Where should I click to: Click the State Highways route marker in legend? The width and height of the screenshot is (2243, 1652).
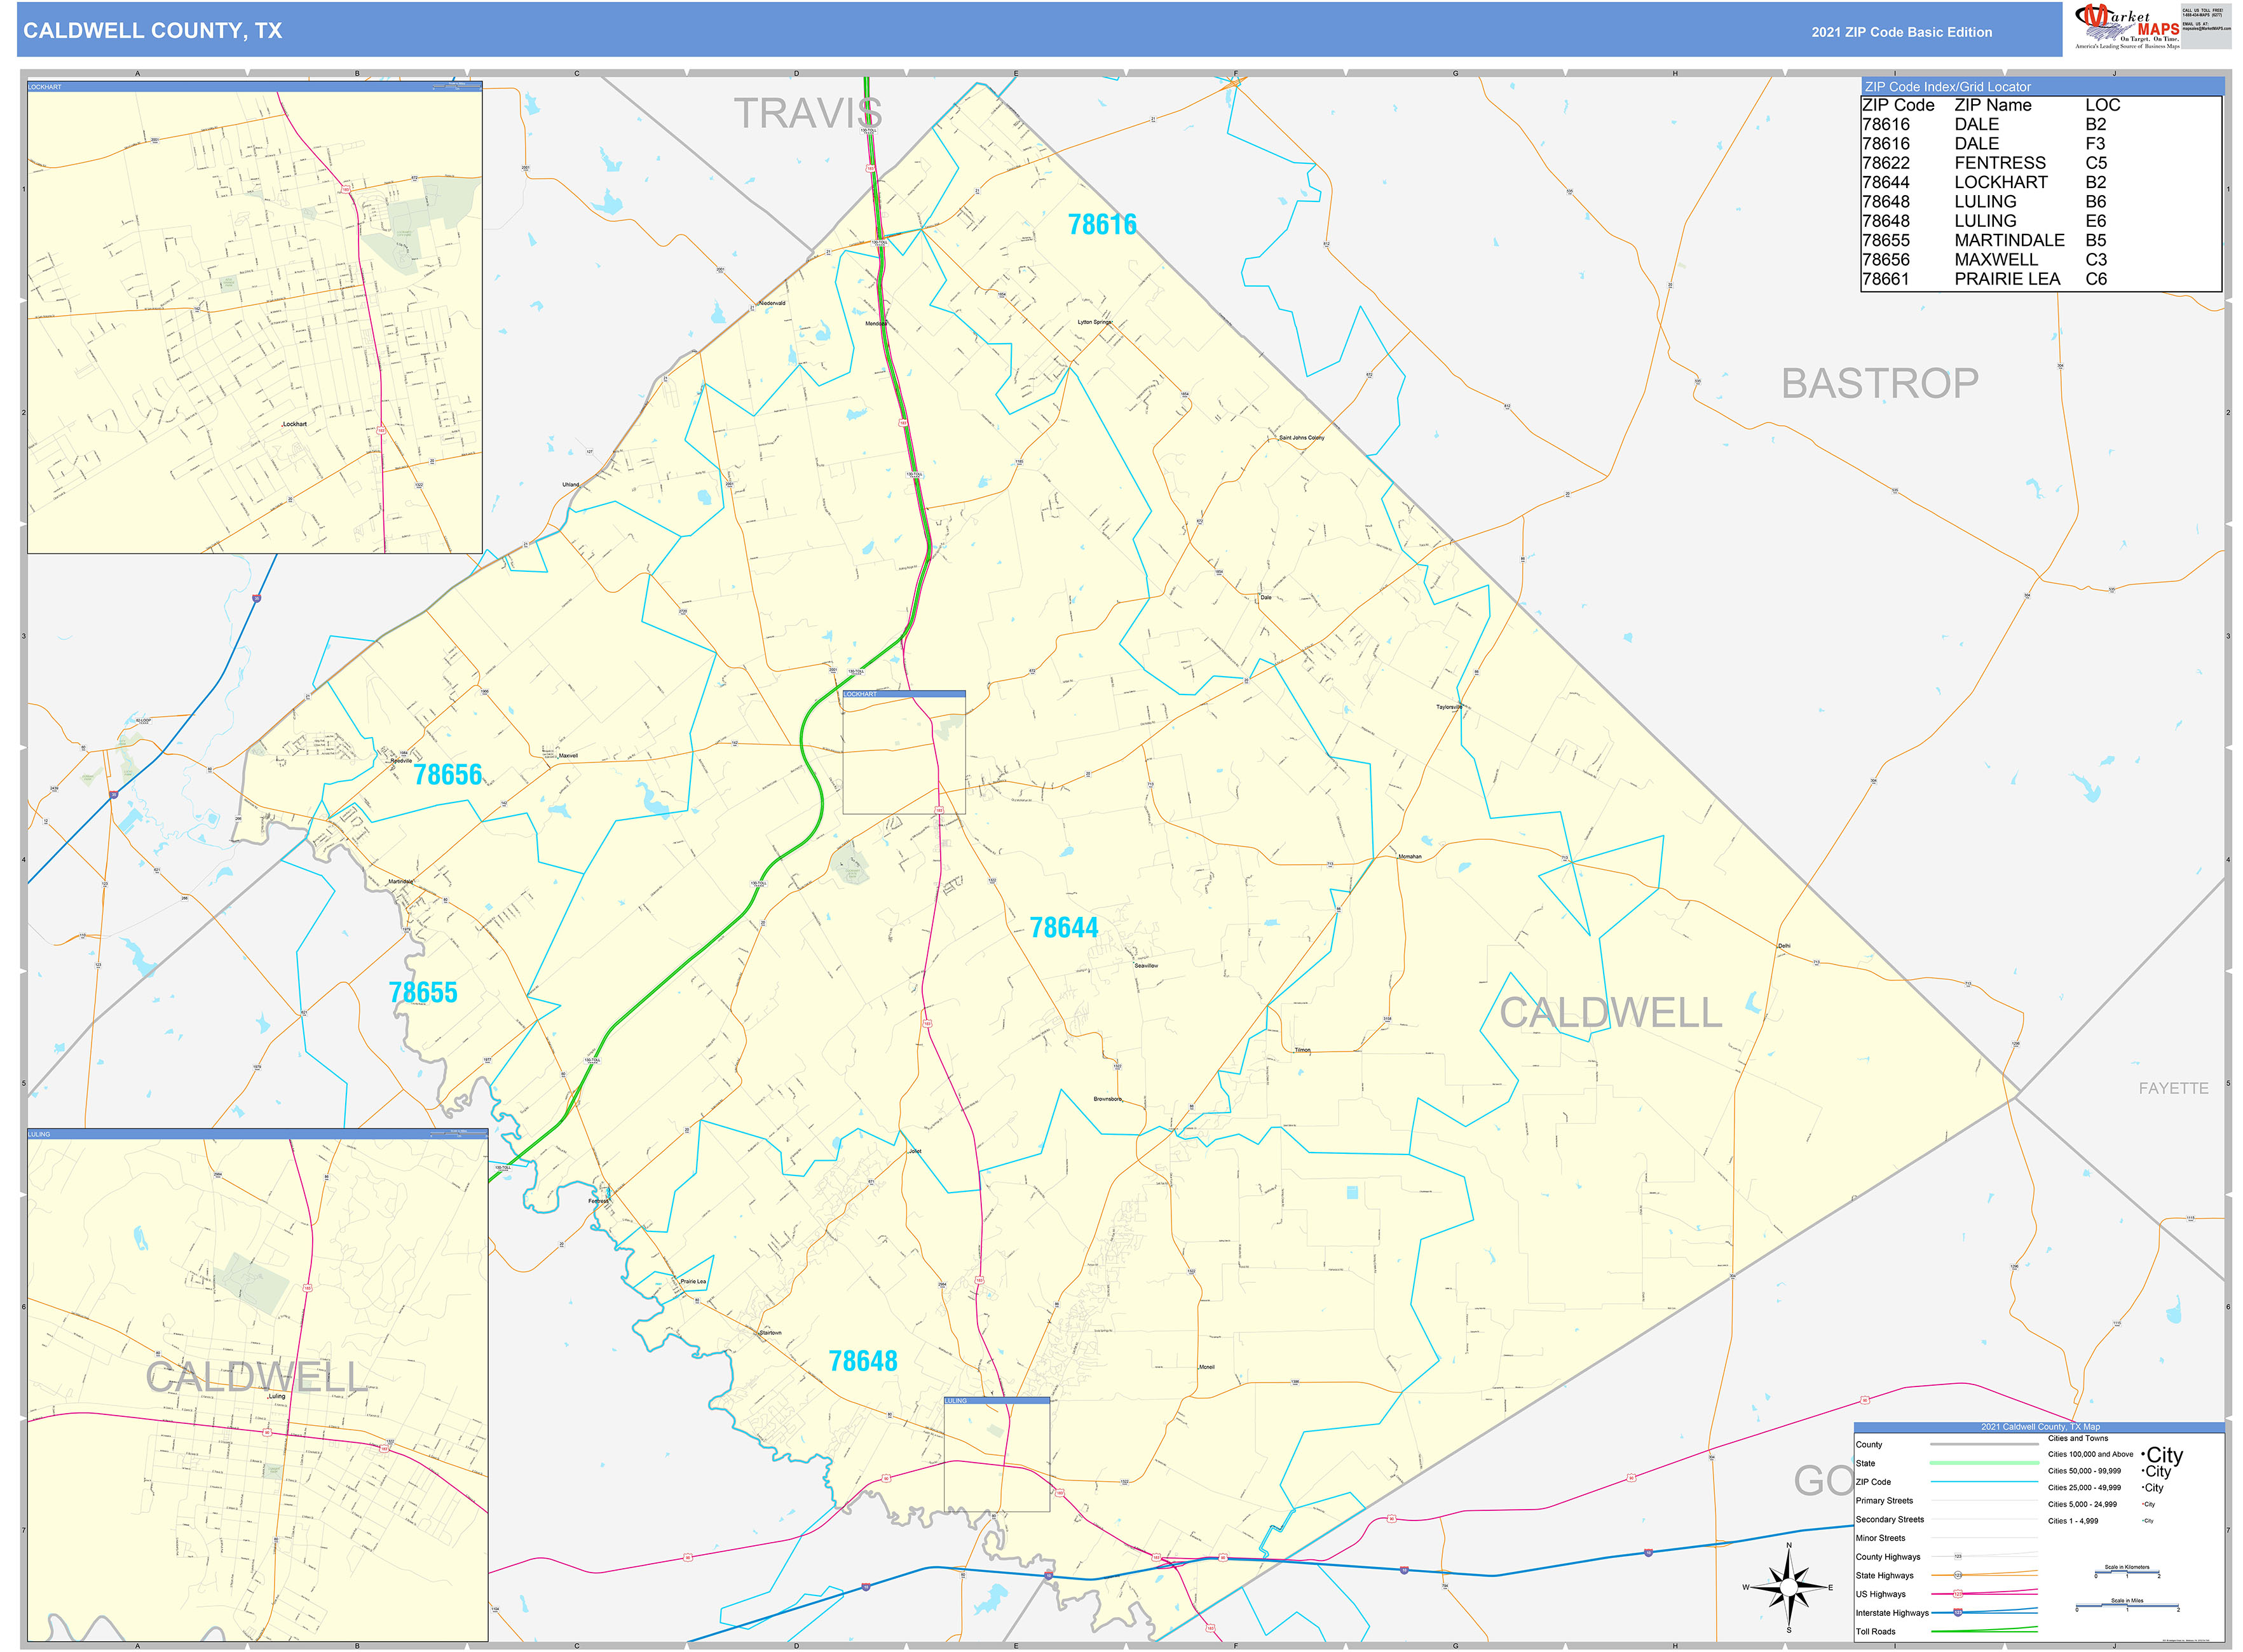point(1959,1575)
